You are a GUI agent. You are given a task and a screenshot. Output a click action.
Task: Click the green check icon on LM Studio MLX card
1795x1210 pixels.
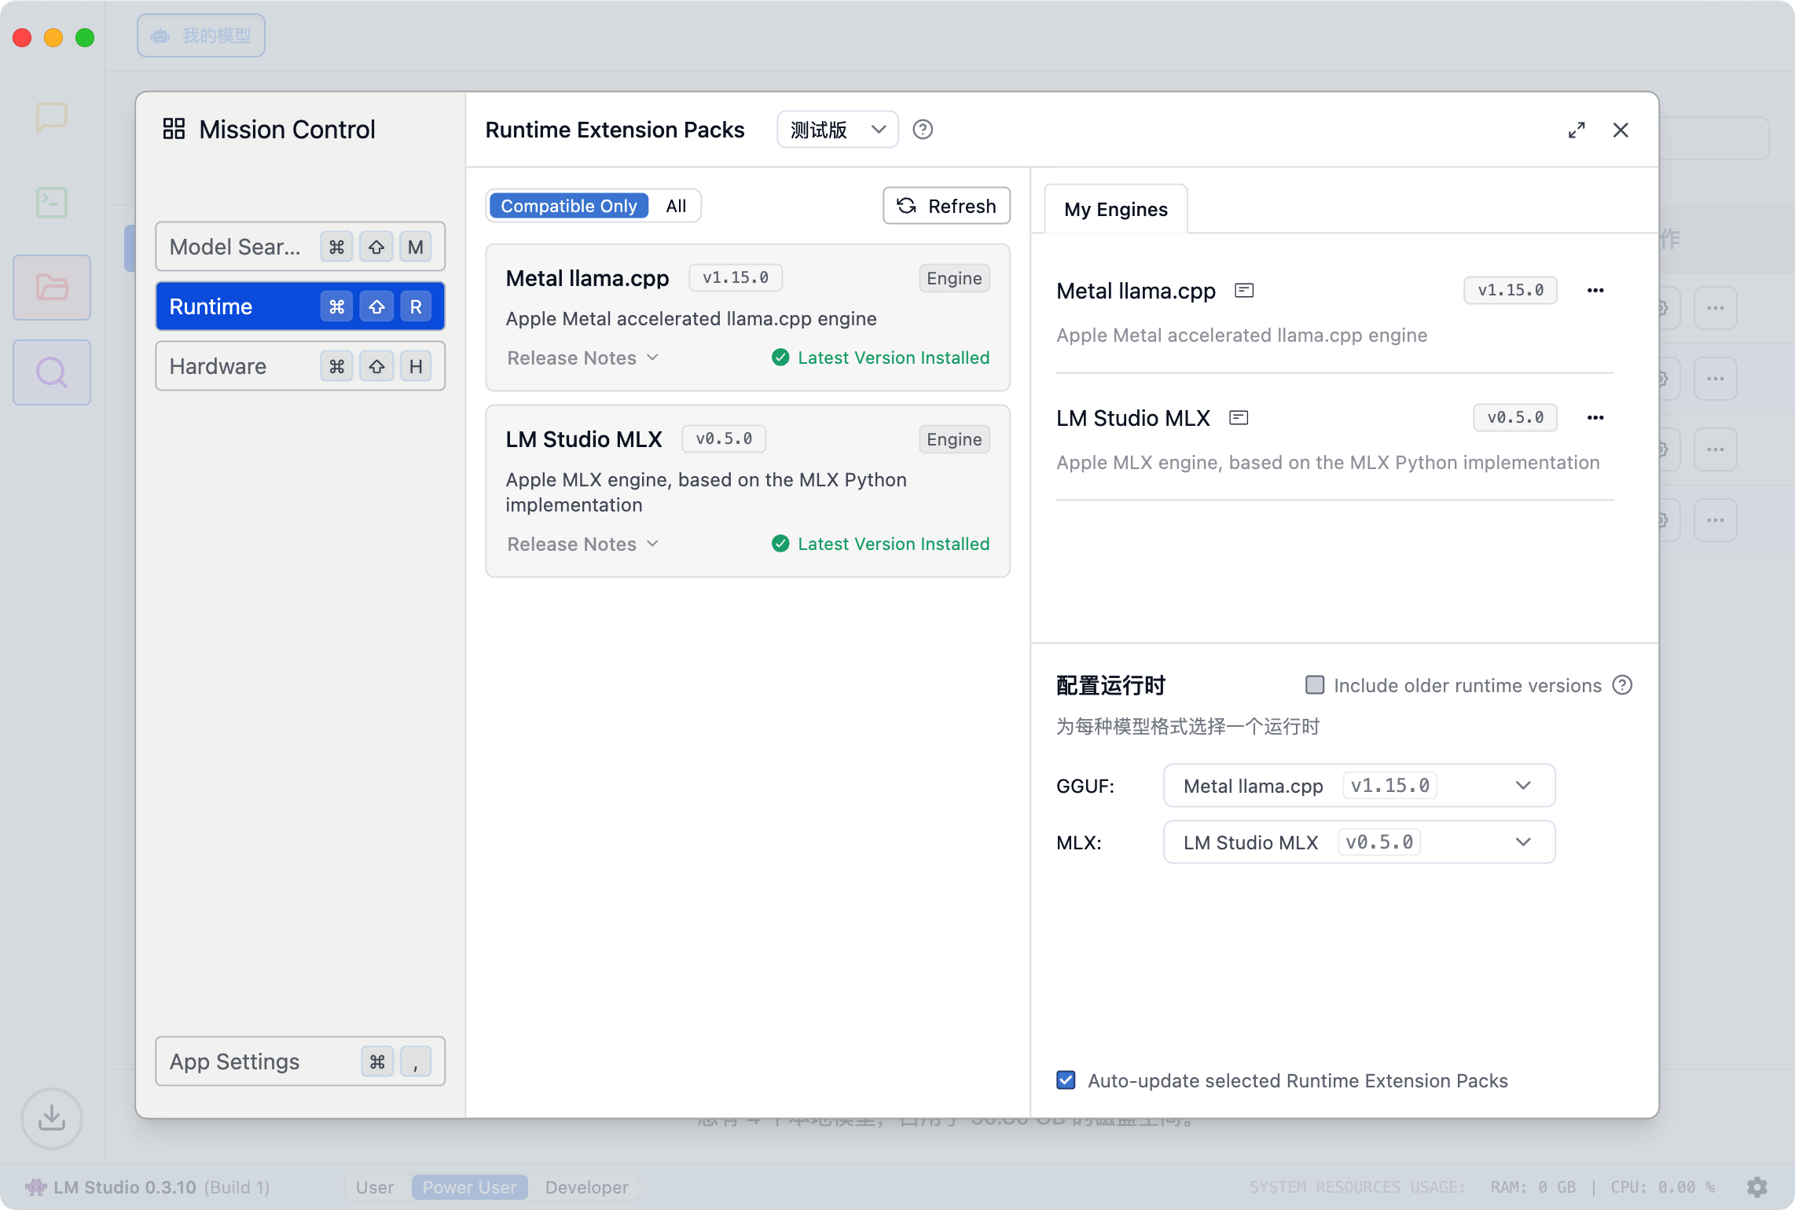780,544
